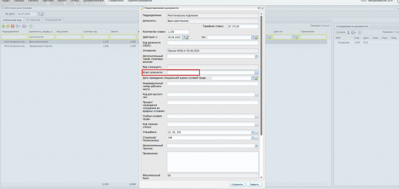Open the calendar icon of the 'по' end-date field

(x=253, y=37)
